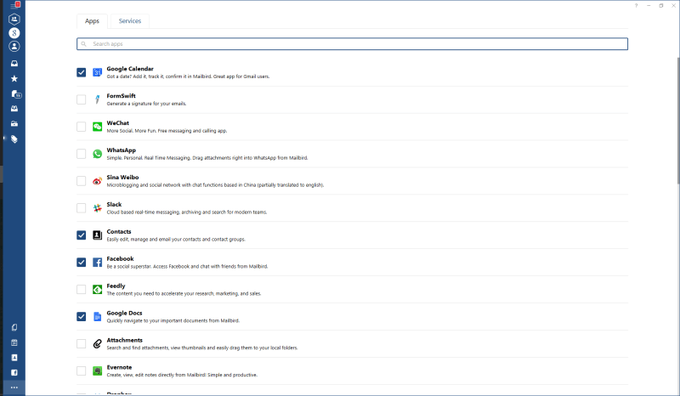This screenshot has height=396, width=680.
Task: Switch to the Apps tab
Action: click(x=92, y=21)
